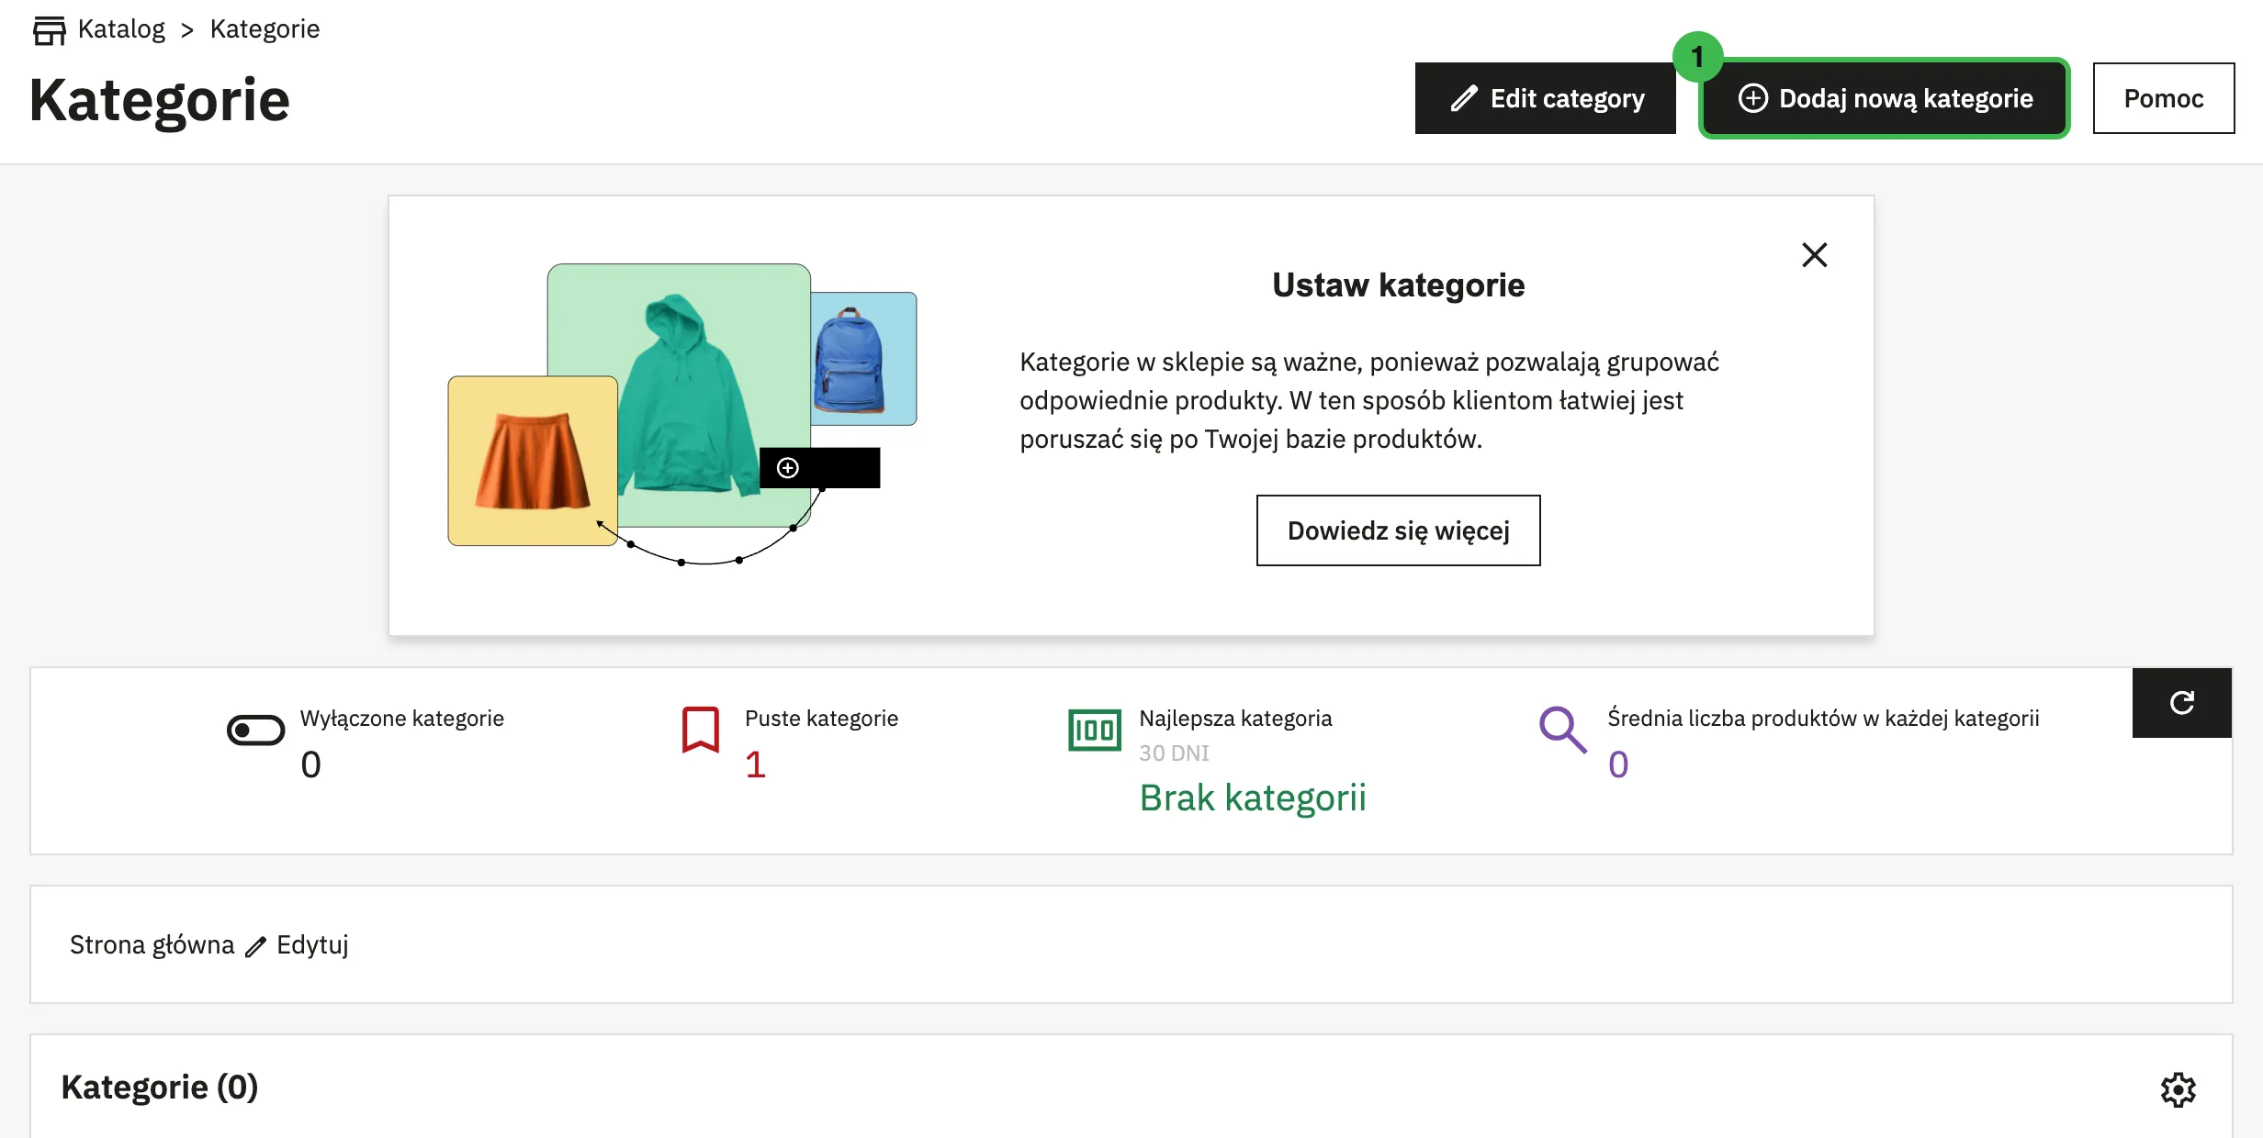Click the green Najlepsza kategoria icon
2263x1138 pixels.
click(x=1095, y=731)
